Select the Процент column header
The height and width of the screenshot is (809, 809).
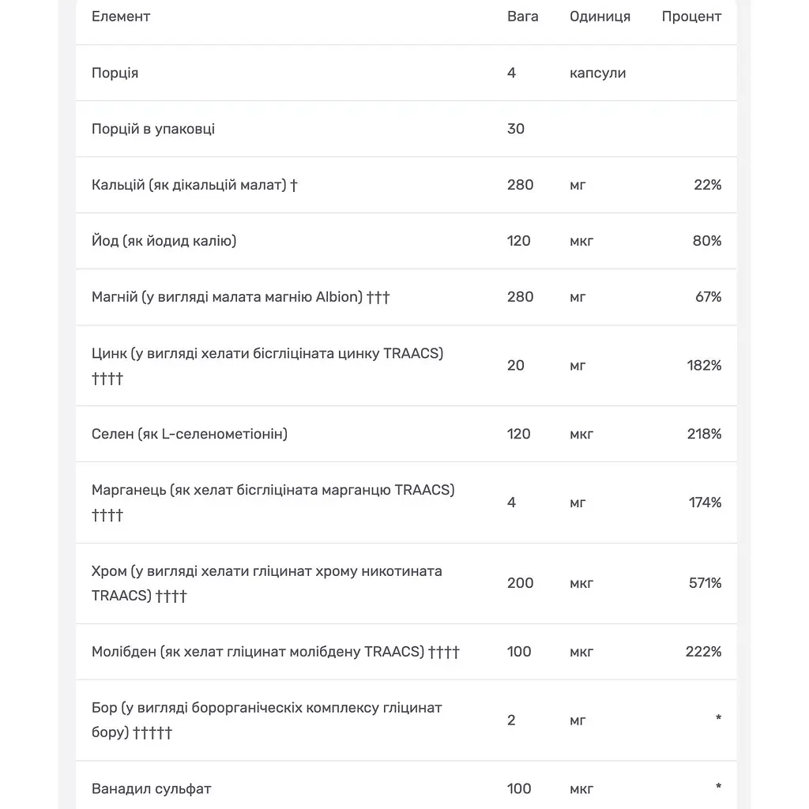pos(691,17)
